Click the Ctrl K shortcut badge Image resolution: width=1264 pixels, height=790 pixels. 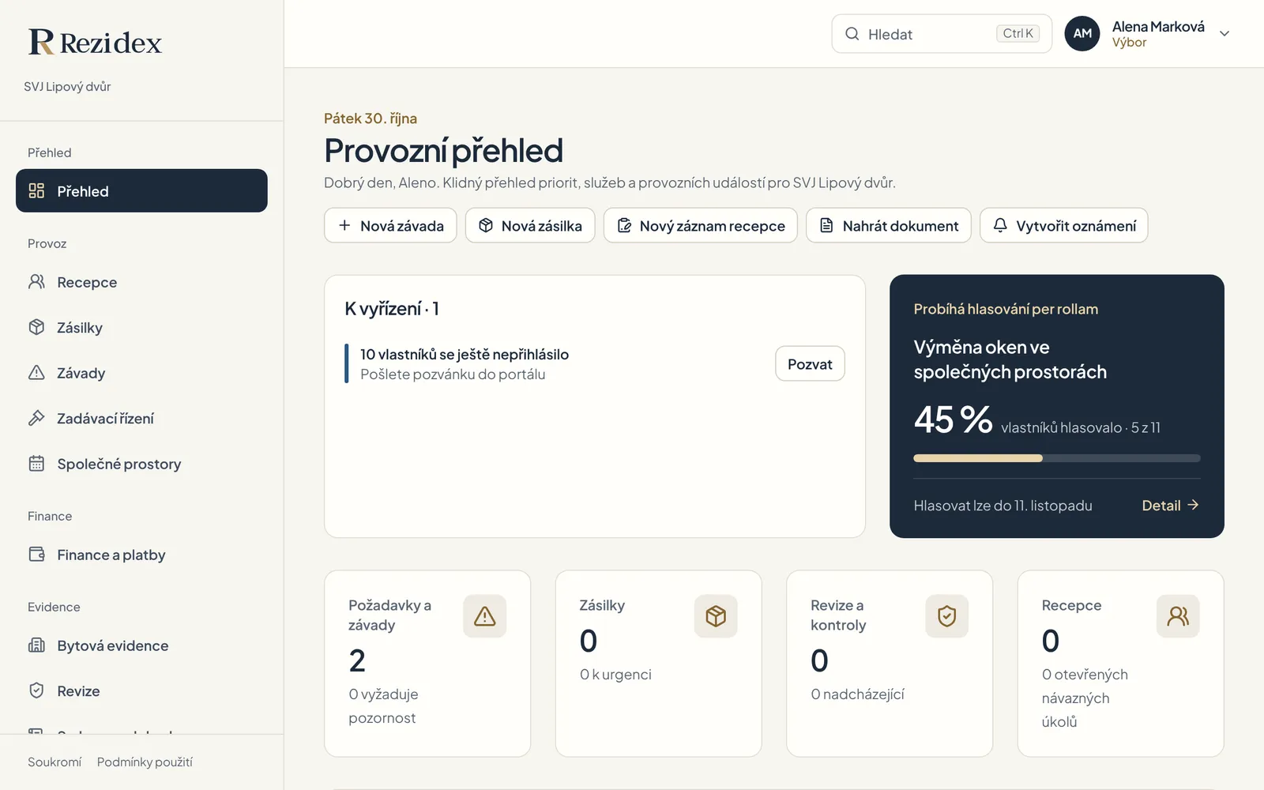click(1018, 33)
